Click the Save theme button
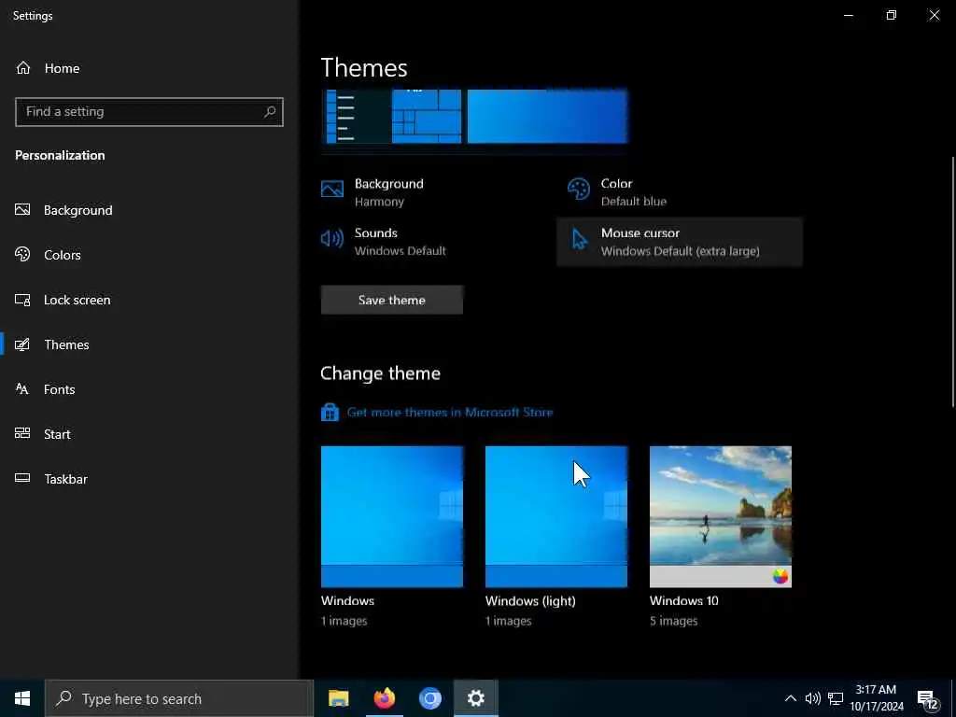This screenshot has height=717, width=956. 391,300
